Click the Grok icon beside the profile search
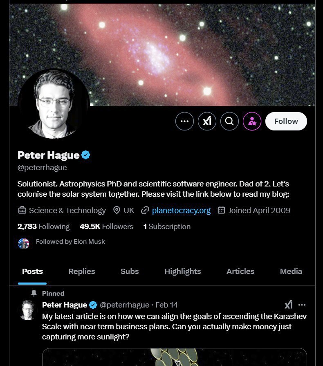The width and height of the screenshot is (323, 366). [207, 121]
